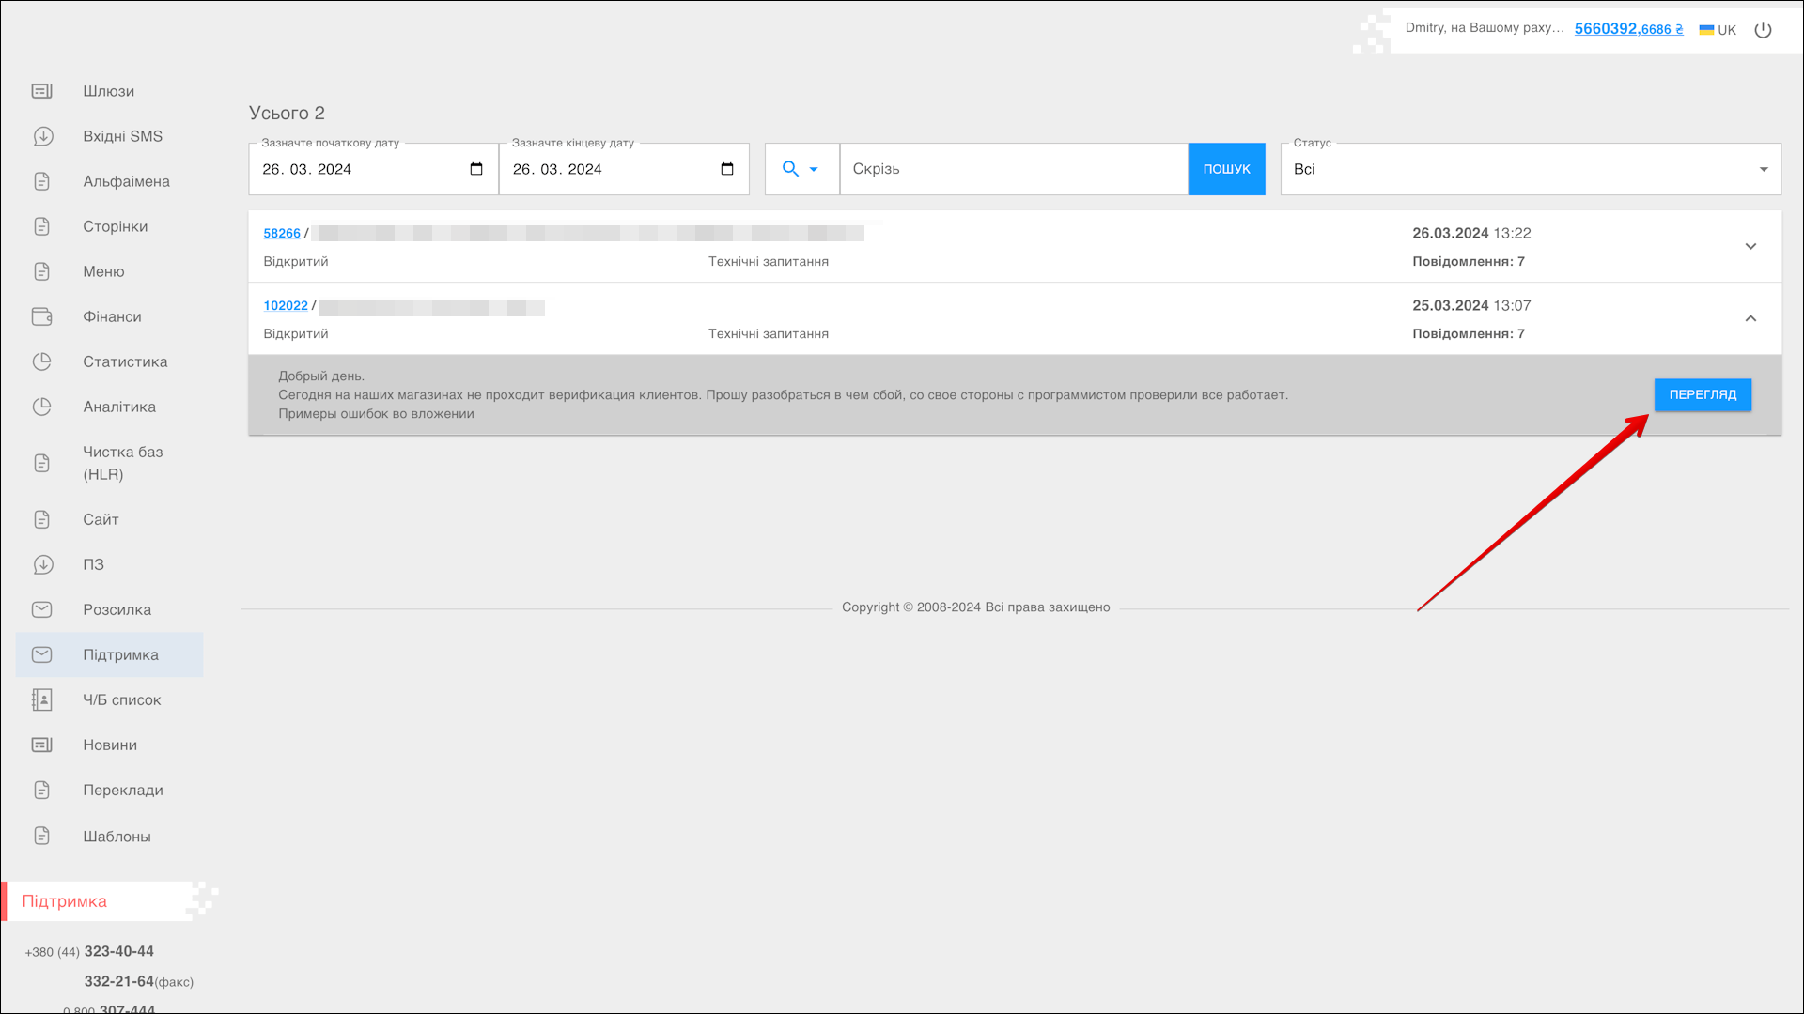The width and height of the screenshot is (1804, 1014).
Task: Open end date calendar picker icon
Action: 726,169
